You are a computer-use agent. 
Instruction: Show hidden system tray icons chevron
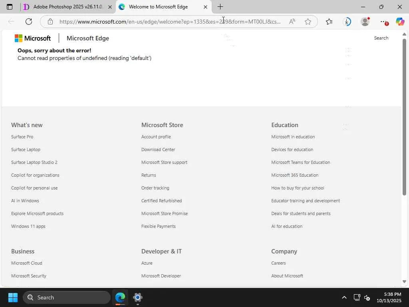tap(344, 297)
